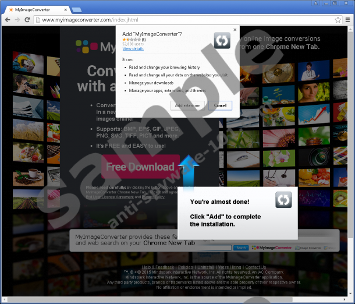
Task: Click the converter icon in the almost-done popup
Action: (283, 200)
